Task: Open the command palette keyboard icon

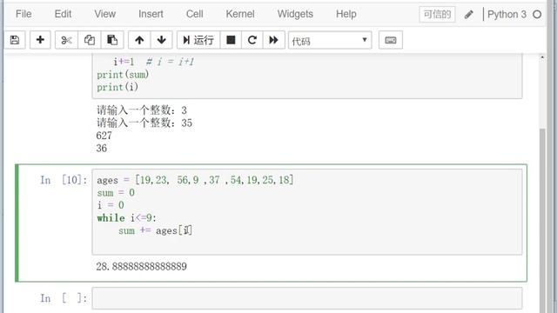Action: tap(391, 40)
